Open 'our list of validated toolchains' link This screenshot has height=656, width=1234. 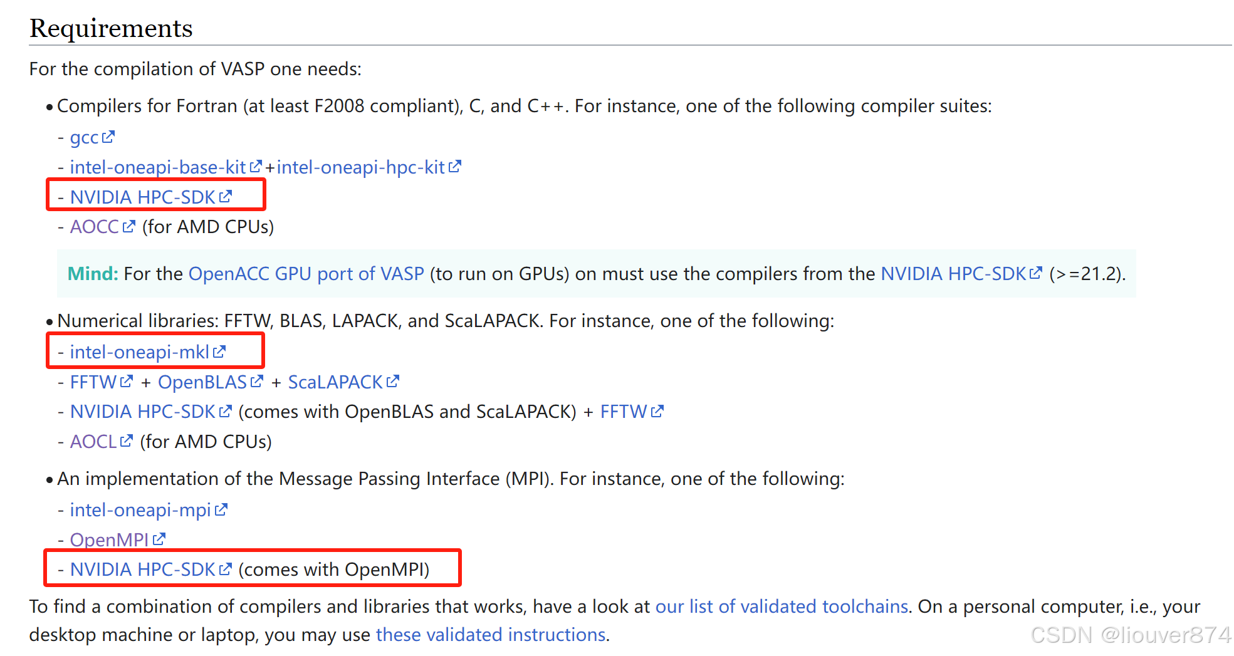point(782,607)
